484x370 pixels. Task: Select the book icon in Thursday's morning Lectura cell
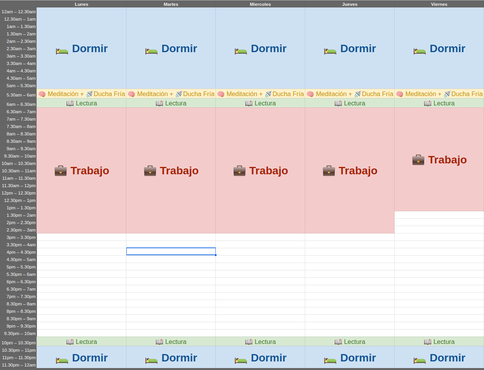(338, 103)
